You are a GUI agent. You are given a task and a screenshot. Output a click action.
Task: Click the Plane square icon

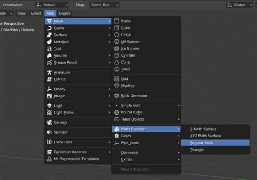[x=116, y=21]
